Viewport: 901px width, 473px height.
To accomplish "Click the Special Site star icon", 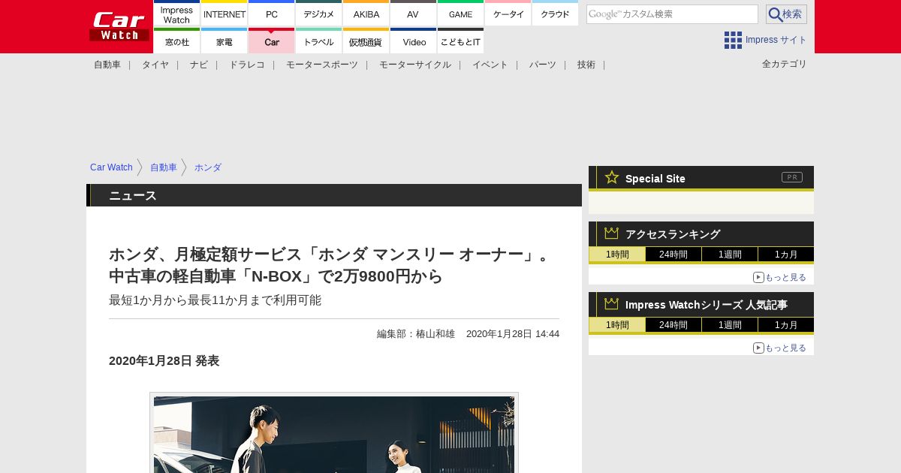I will coord(612,177).
